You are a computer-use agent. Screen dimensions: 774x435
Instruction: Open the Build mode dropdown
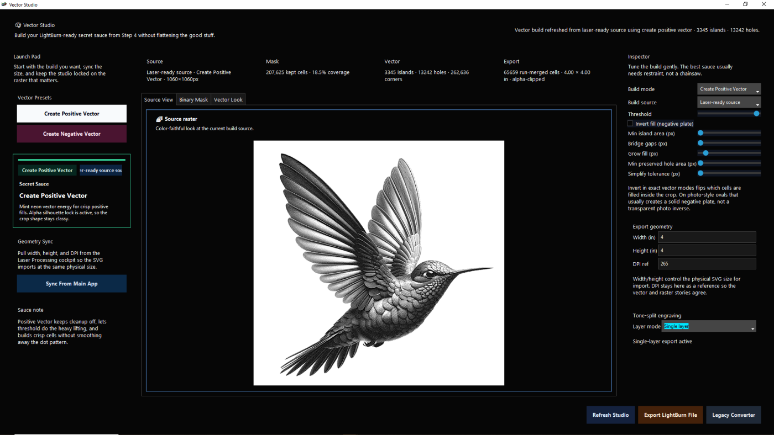pyautogui.click(x=729, y=89)
